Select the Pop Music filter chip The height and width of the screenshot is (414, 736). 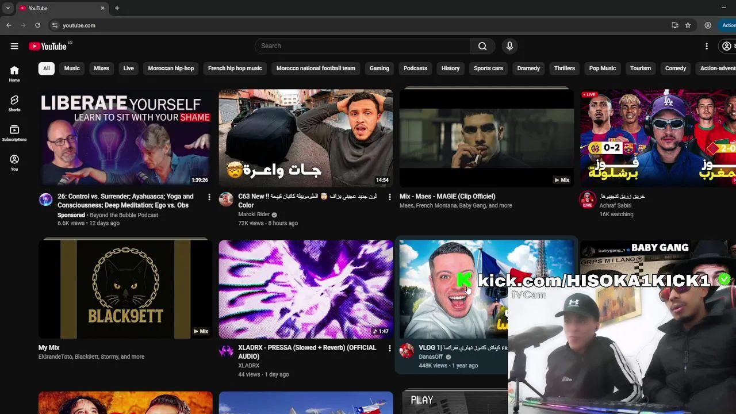point(603,68)
